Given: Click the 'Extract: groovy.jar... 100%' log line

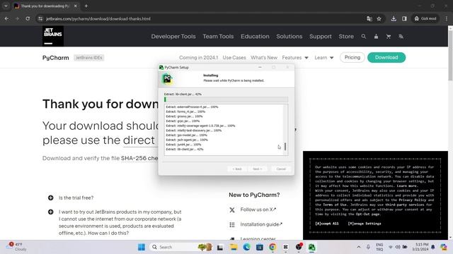Looking at the screenshot, I should (x=184, y=116).
